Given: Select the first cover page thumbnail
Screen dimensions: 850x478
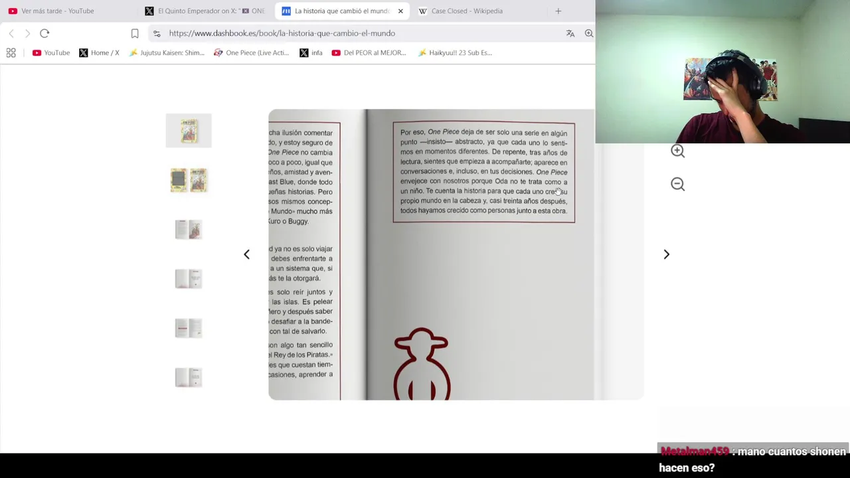Looking at the screenshot, I should [189, 131].
